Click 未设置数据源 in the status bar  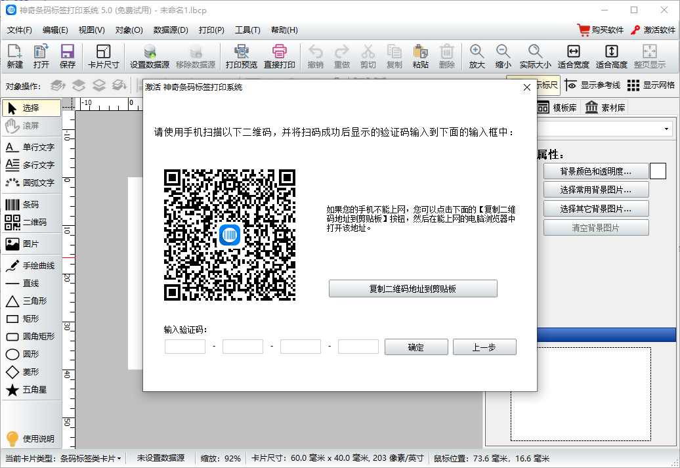click(161, 458)
